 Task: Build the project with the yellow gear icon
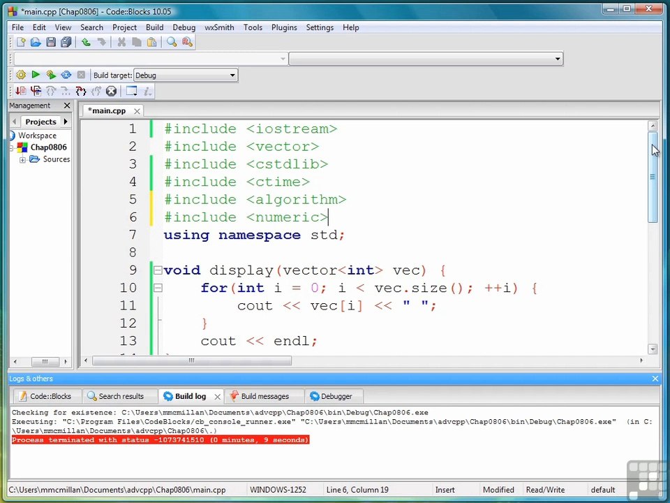click(x=20, y=75)
